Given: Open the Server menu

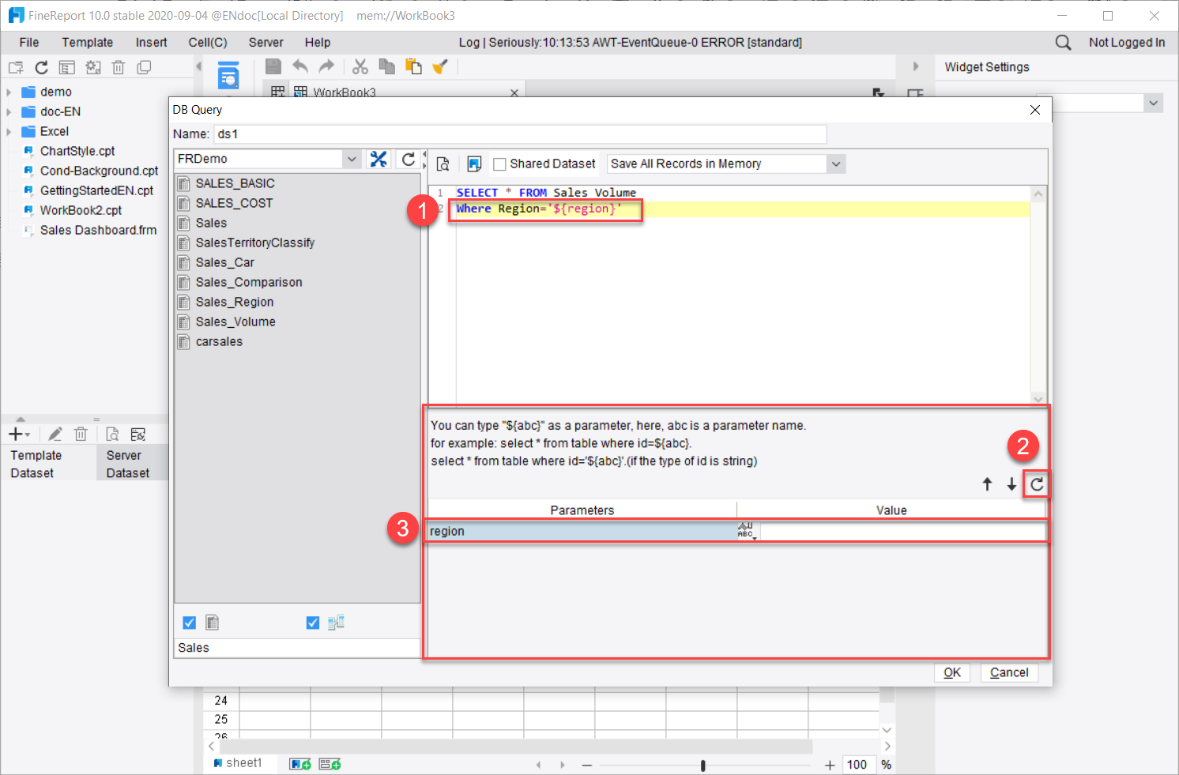Looking at the screenshot, I should point(266,43).
